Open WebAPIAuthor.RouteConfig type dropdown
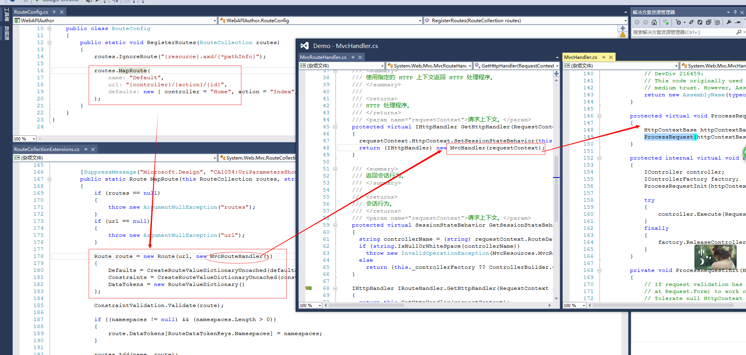746x355 pixels. pos(420,21)
